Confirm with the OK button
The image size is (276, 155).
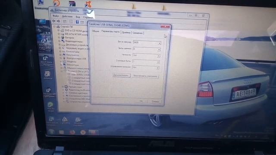pos(141,101)
